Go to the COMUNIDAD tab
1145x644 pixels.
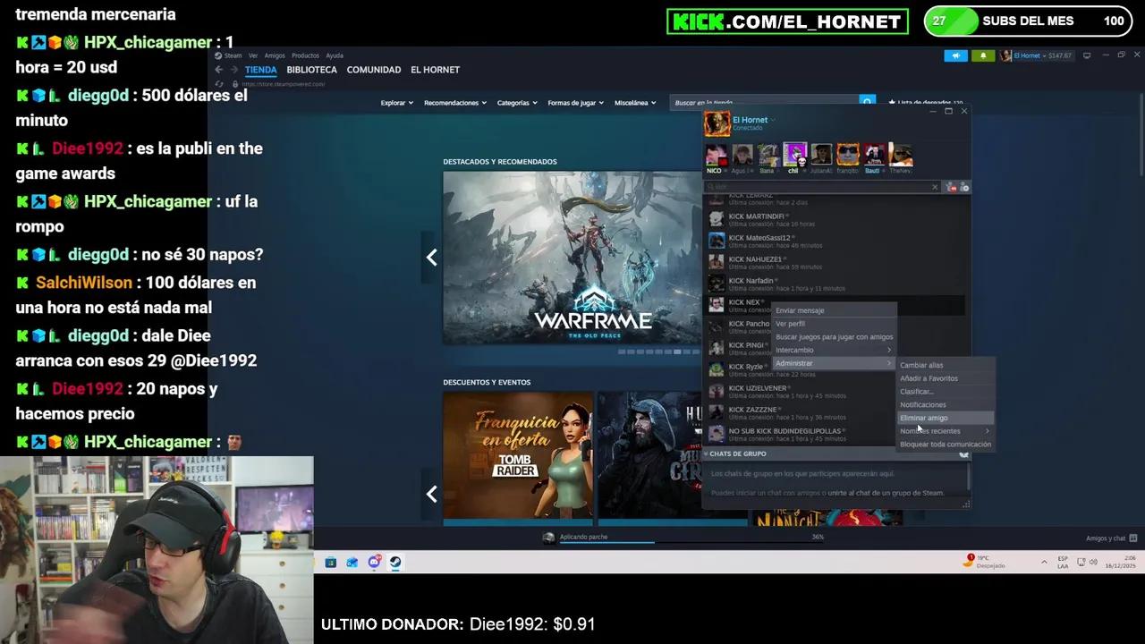point(373,70)
